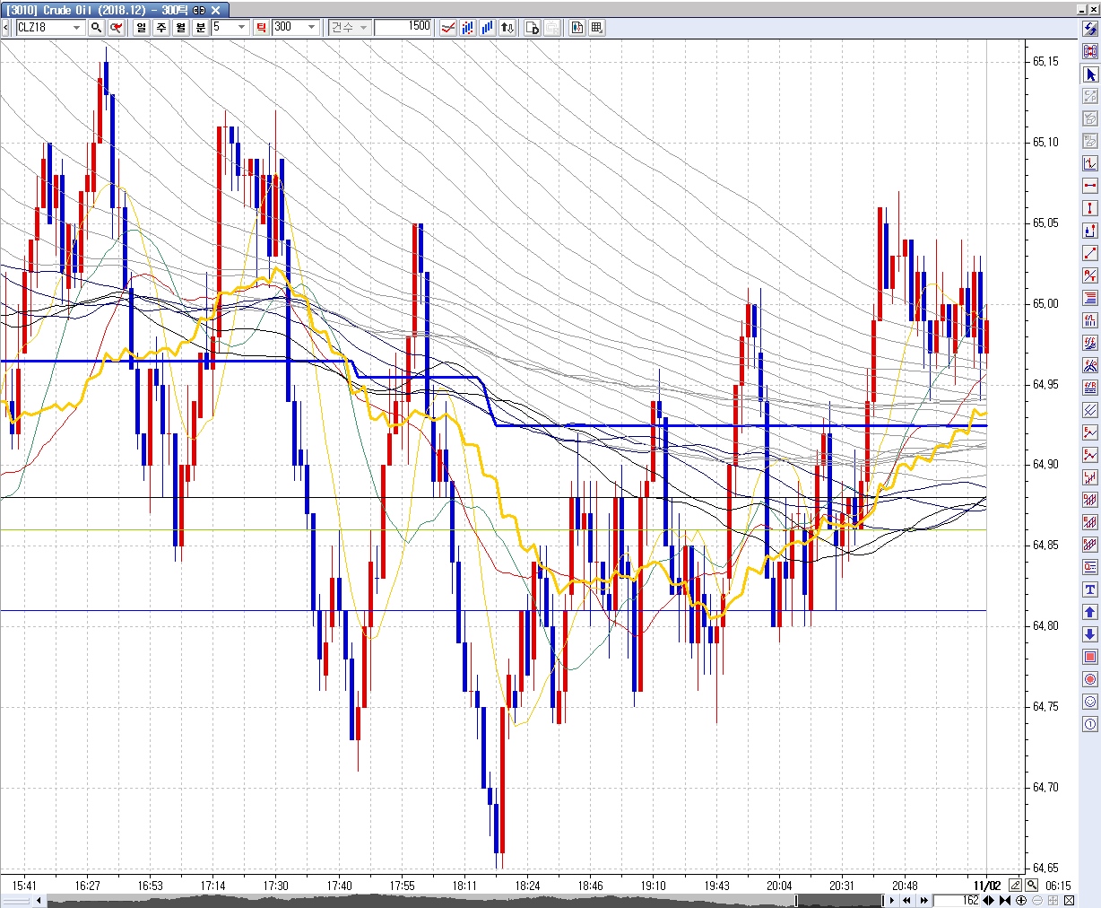Click the chart range scrollbar slider at bottom
Screen dimensions: 1101x908
[x=838, y=900]
